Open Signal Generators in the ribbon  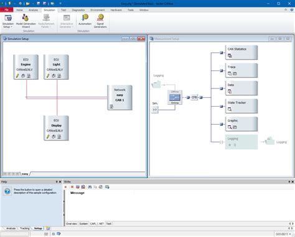[x=100, y=21]
